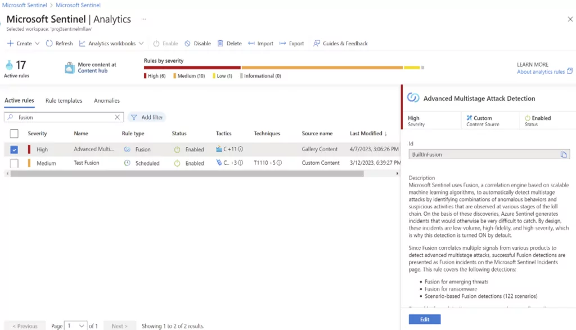Click the Test Fusion rule name

(86, 163)
